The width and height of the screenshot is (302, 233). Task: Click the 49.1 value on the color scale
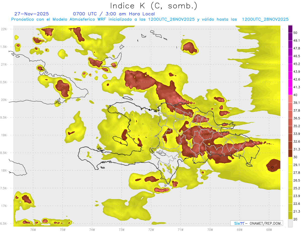coord(297,40)
